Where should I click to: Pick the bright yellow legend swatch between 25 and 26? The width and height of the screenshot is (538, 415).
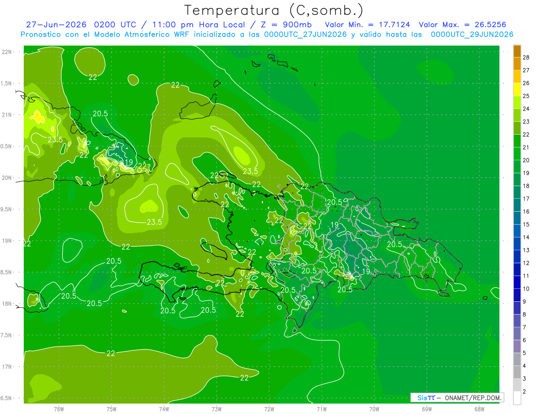[517, 90]
